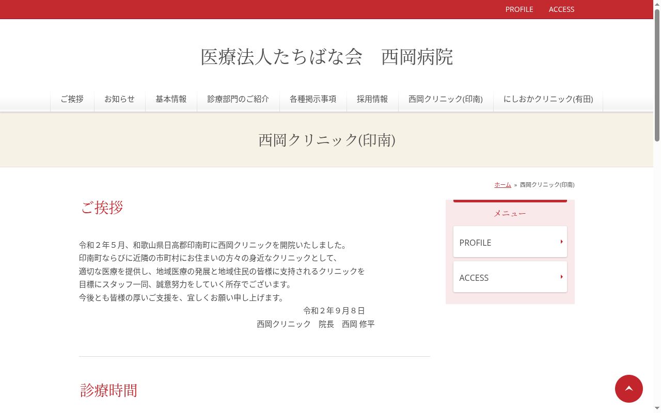Click the arrow on the sidebar PROFILE button
This screenshot has height=413, width=661.
click(x=561, y=242)
